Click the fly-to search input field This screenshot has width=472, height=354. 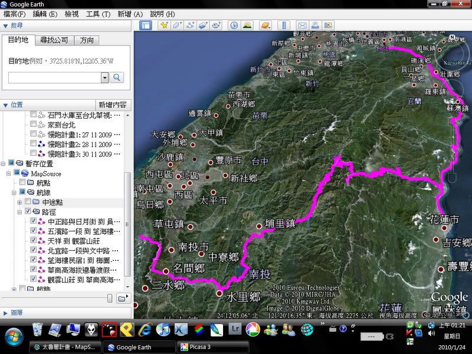54,77
